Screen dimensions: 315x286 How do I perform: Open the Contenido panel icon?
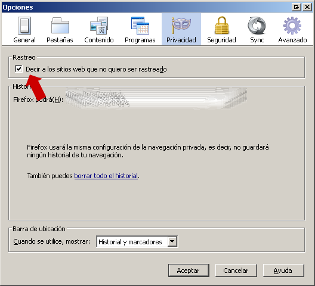(x=99, y=26)
